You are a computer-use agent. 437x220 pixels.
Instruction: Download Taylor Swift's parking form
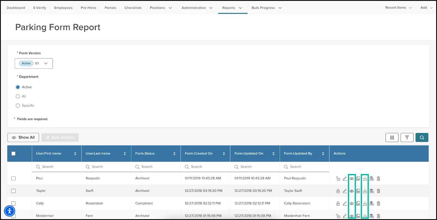[365, 191]
